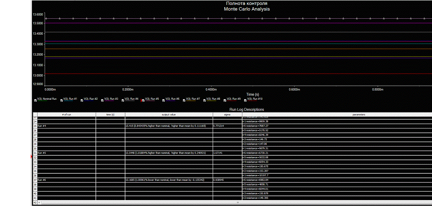The width and height of the screenshot is (432, 206).
Task: Select row header number 28
Action: 35,140
